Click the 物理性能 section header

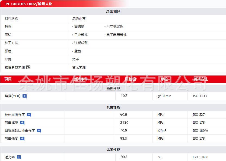pyautogui.click(x=113, y=89)
